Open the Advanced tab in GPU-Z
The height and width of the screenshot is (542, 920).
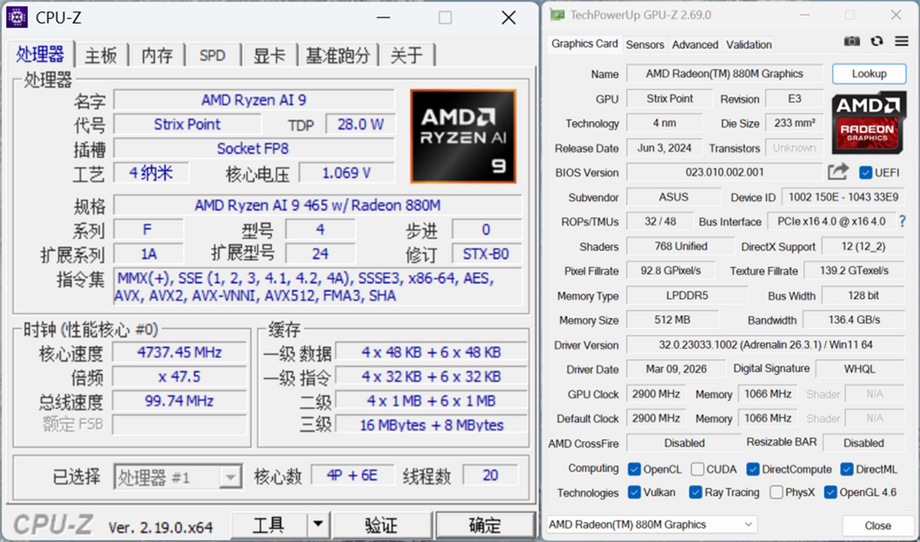[x=695, y=44]
